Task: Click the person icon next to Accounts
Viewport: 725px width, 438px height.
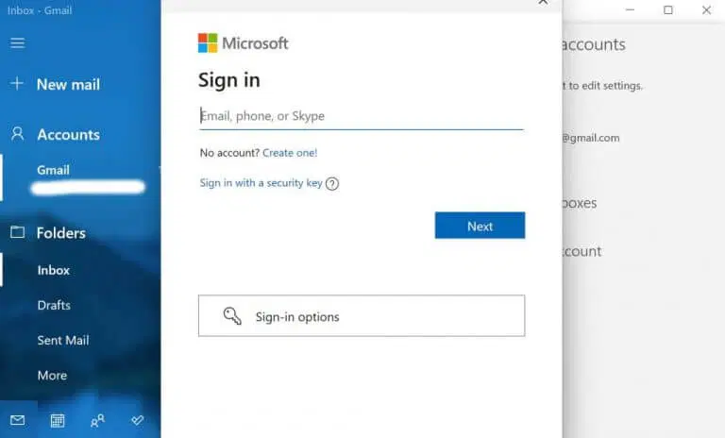Action: [17, 134]
